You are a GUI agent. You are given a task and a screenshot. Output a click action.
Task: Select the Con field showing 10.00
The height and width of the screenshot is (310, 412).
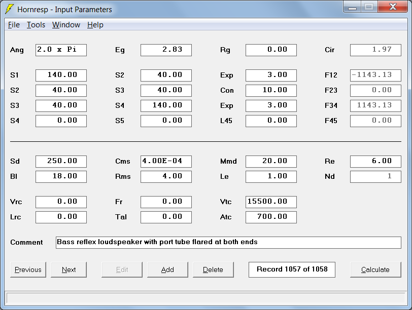point(271,91)
